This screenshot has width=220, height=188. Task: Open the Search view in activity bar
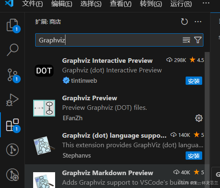(12, 50)
